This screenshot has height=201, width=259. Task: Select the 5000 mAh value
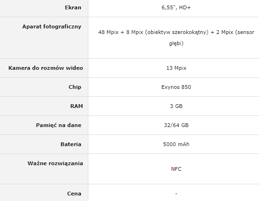176,144
